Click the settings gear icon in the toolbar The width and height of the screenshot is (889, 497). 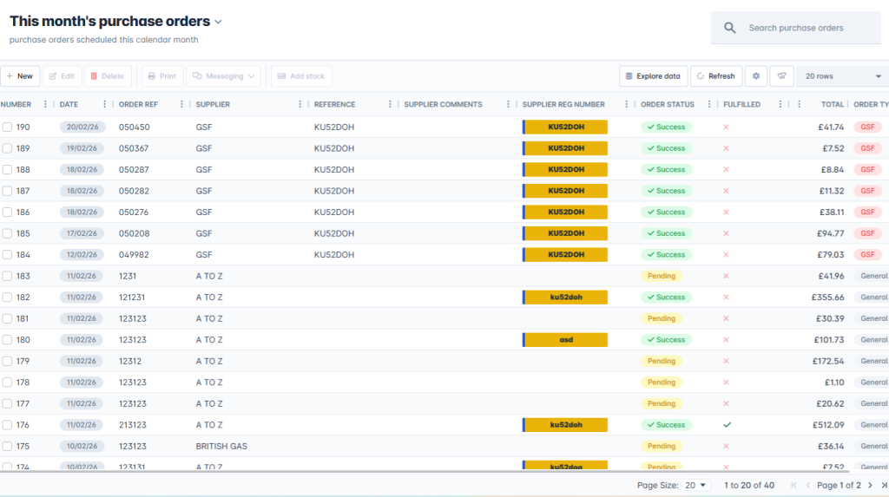click(756, 76)
